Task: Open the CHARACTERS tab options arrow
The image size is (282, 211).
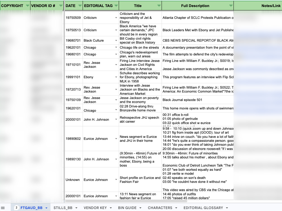Action: click(x=176, y=208)
